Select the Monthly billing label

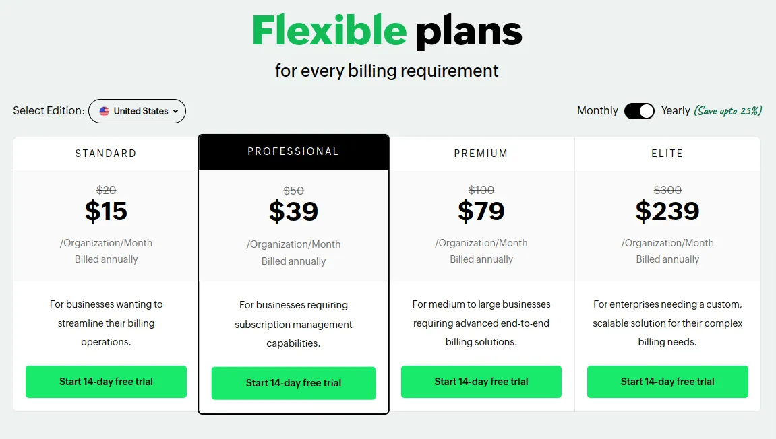(x=597, y=110)
